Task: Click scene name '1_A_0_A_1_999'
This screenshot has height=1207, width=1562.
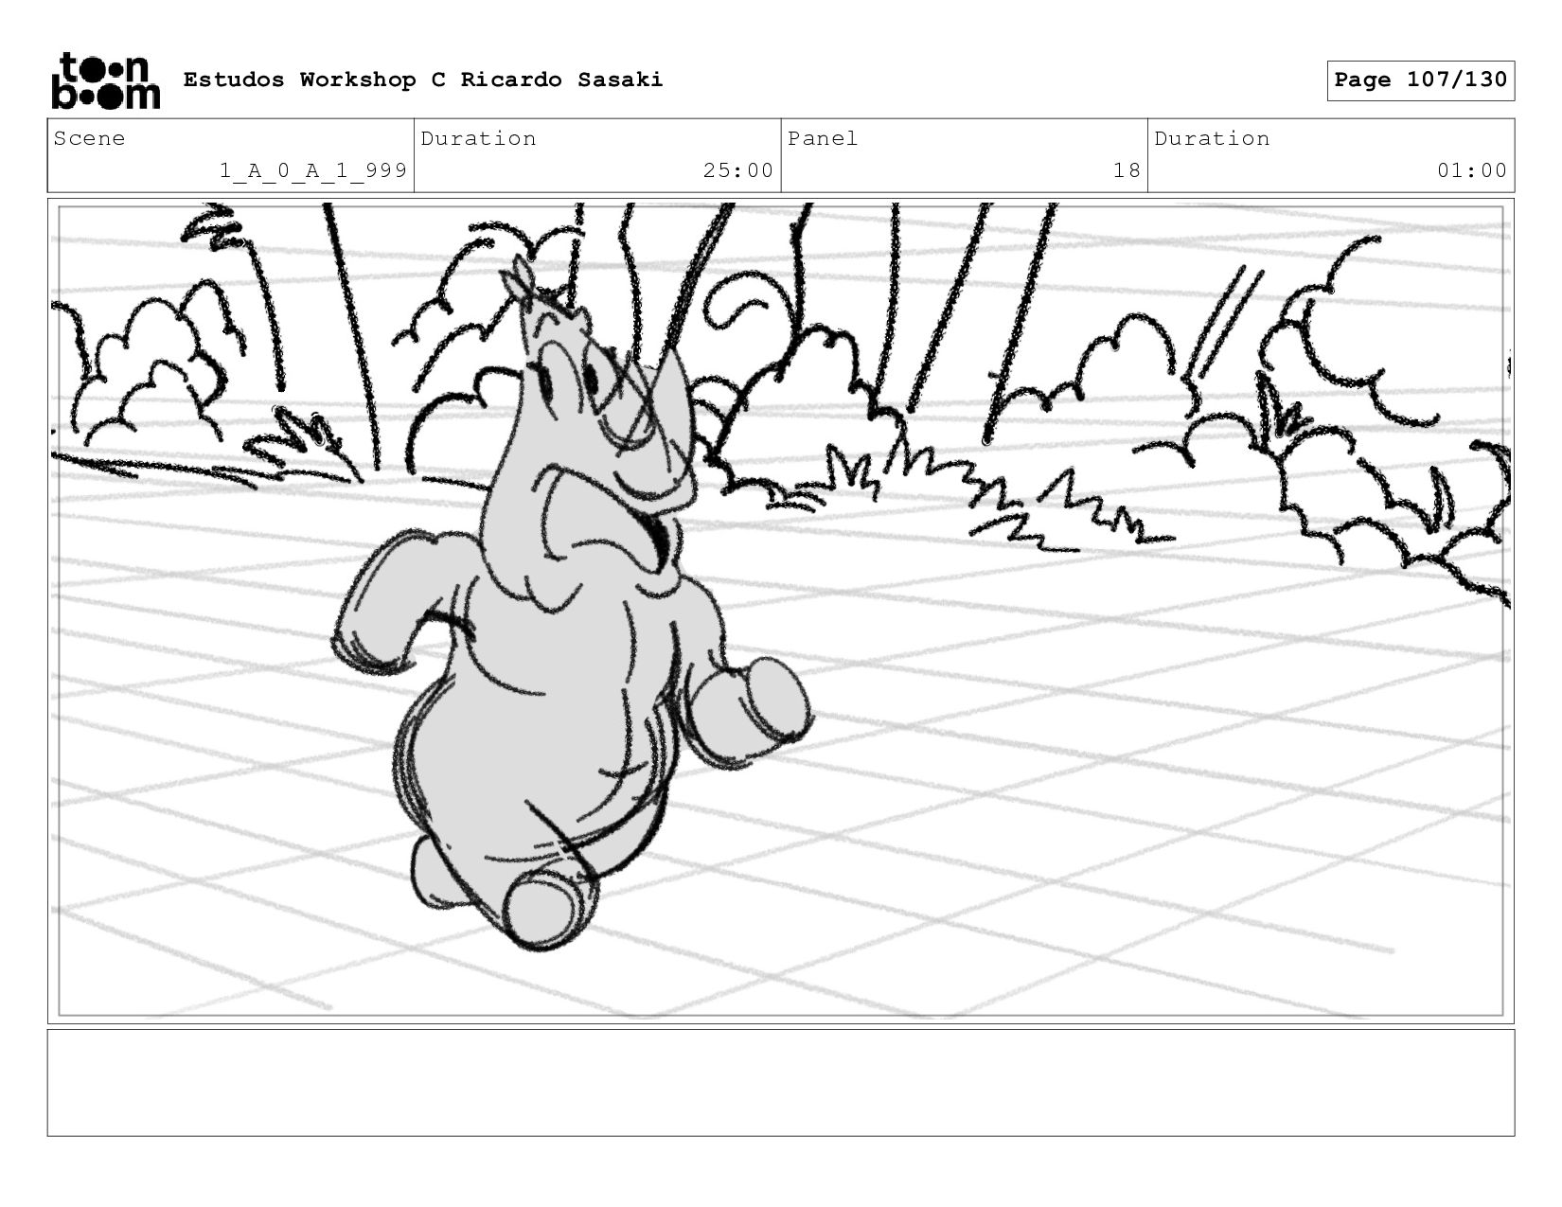Action: pyautogui.click(x=313, y=170)
